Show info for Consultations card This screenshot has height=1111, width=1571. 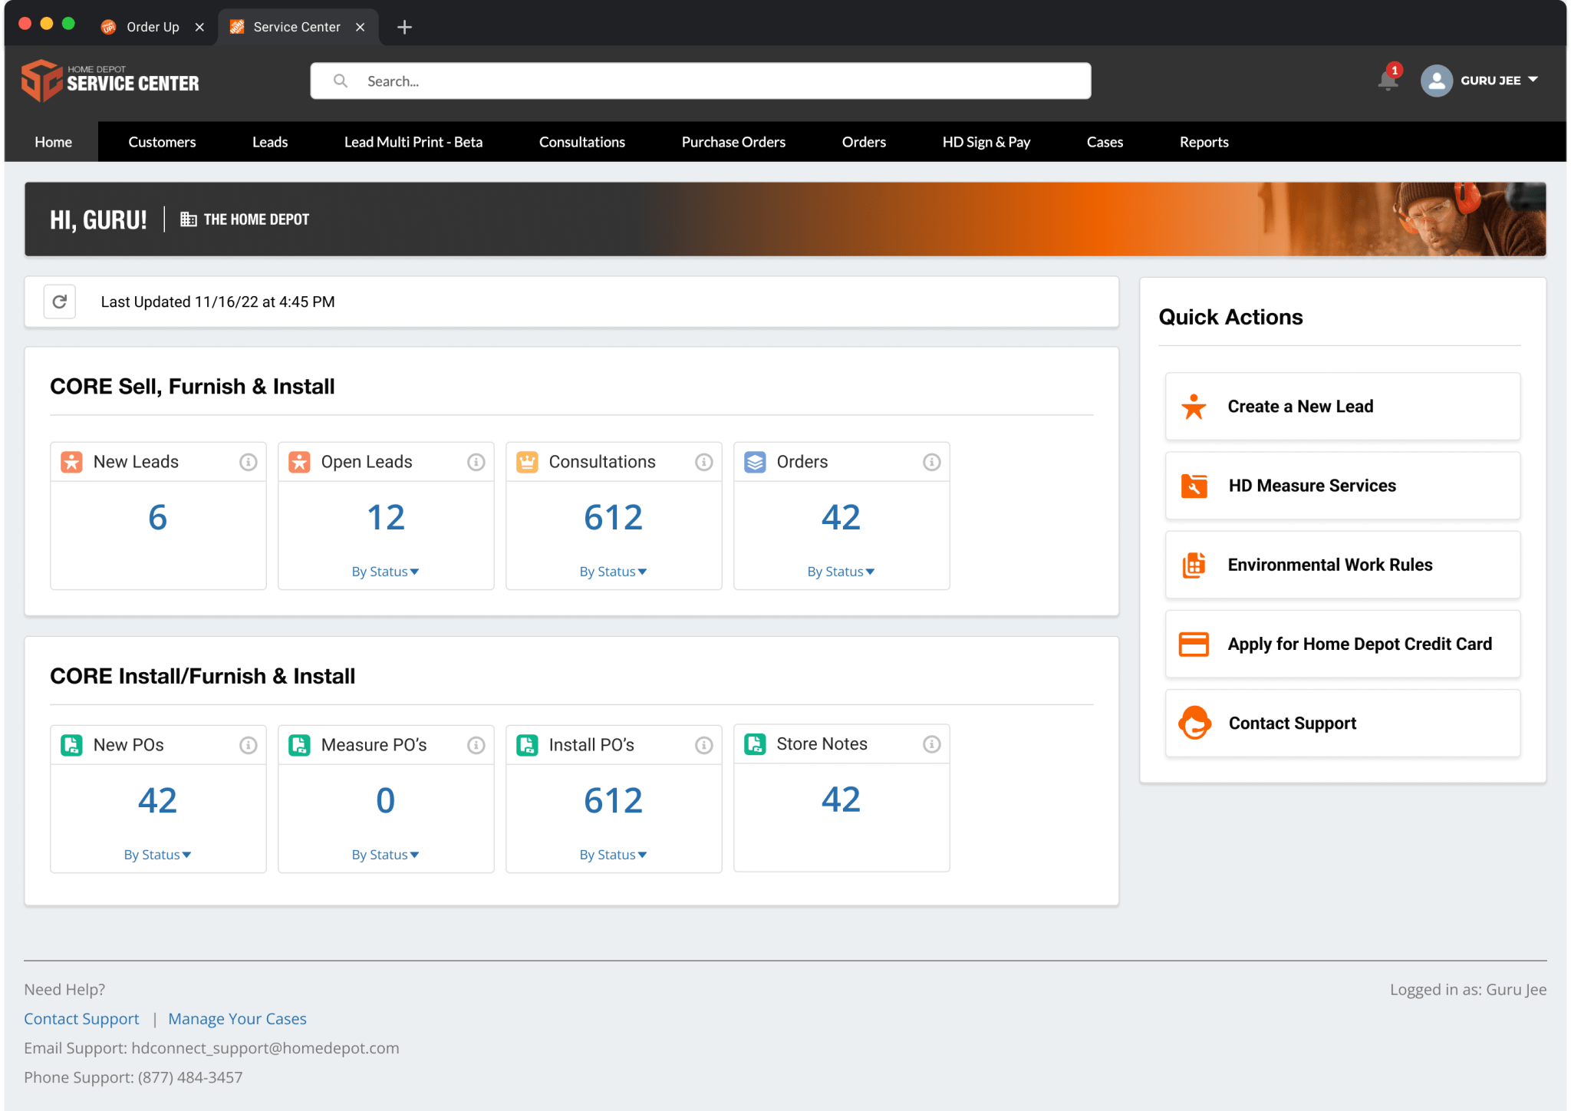pyautogui.click(x=703, y=462)
